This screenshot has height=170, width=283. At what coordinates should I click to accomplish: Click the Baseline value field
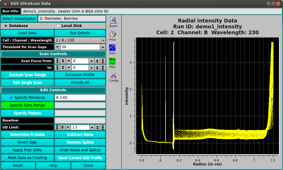80,120
